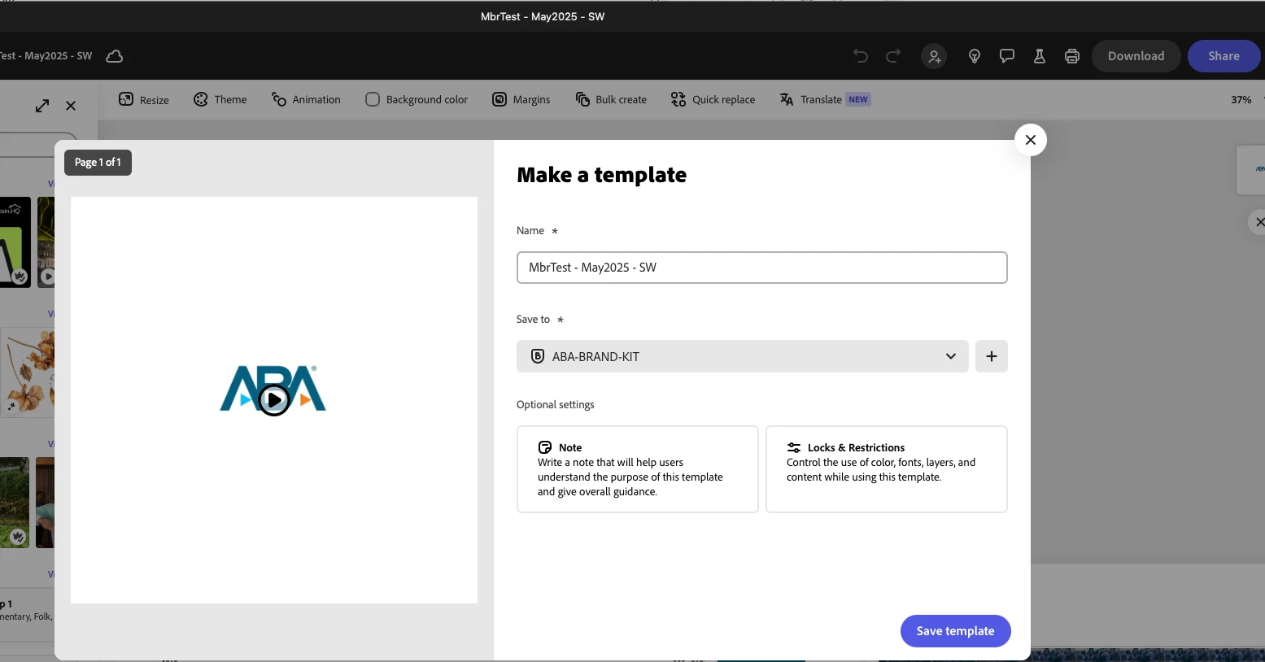Click the flower template thumbnail in left panel

point(28,372)
